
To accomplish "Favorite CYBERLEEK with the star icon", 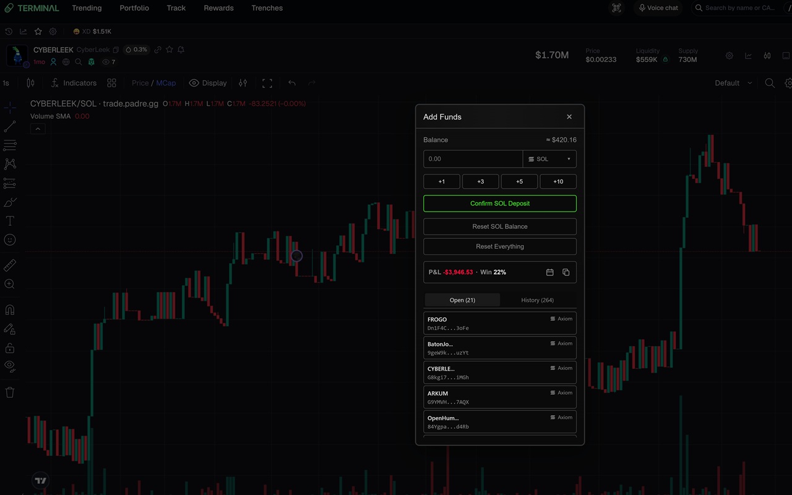I will 170,49.
